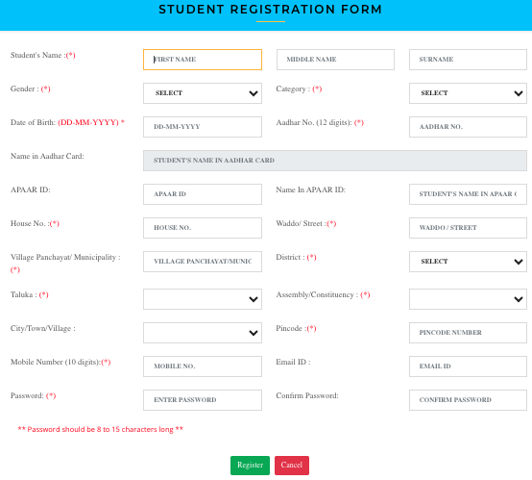Focus the APAAR ID input box

pos(203,194)
